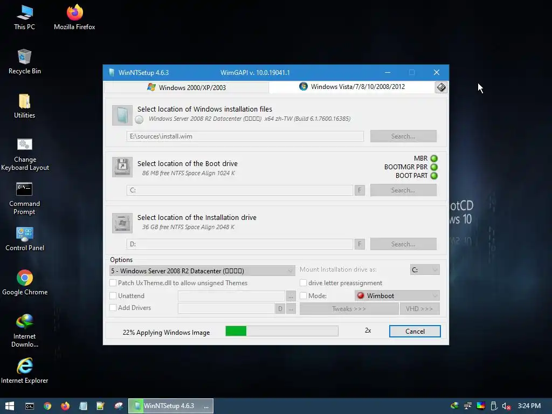Click the network tray icon

[x=468, y=406]
